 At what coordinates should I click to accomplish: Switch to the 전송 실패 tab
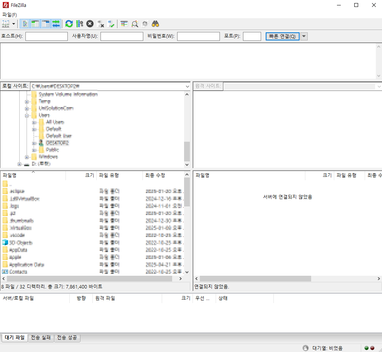[x=41, y=338]
